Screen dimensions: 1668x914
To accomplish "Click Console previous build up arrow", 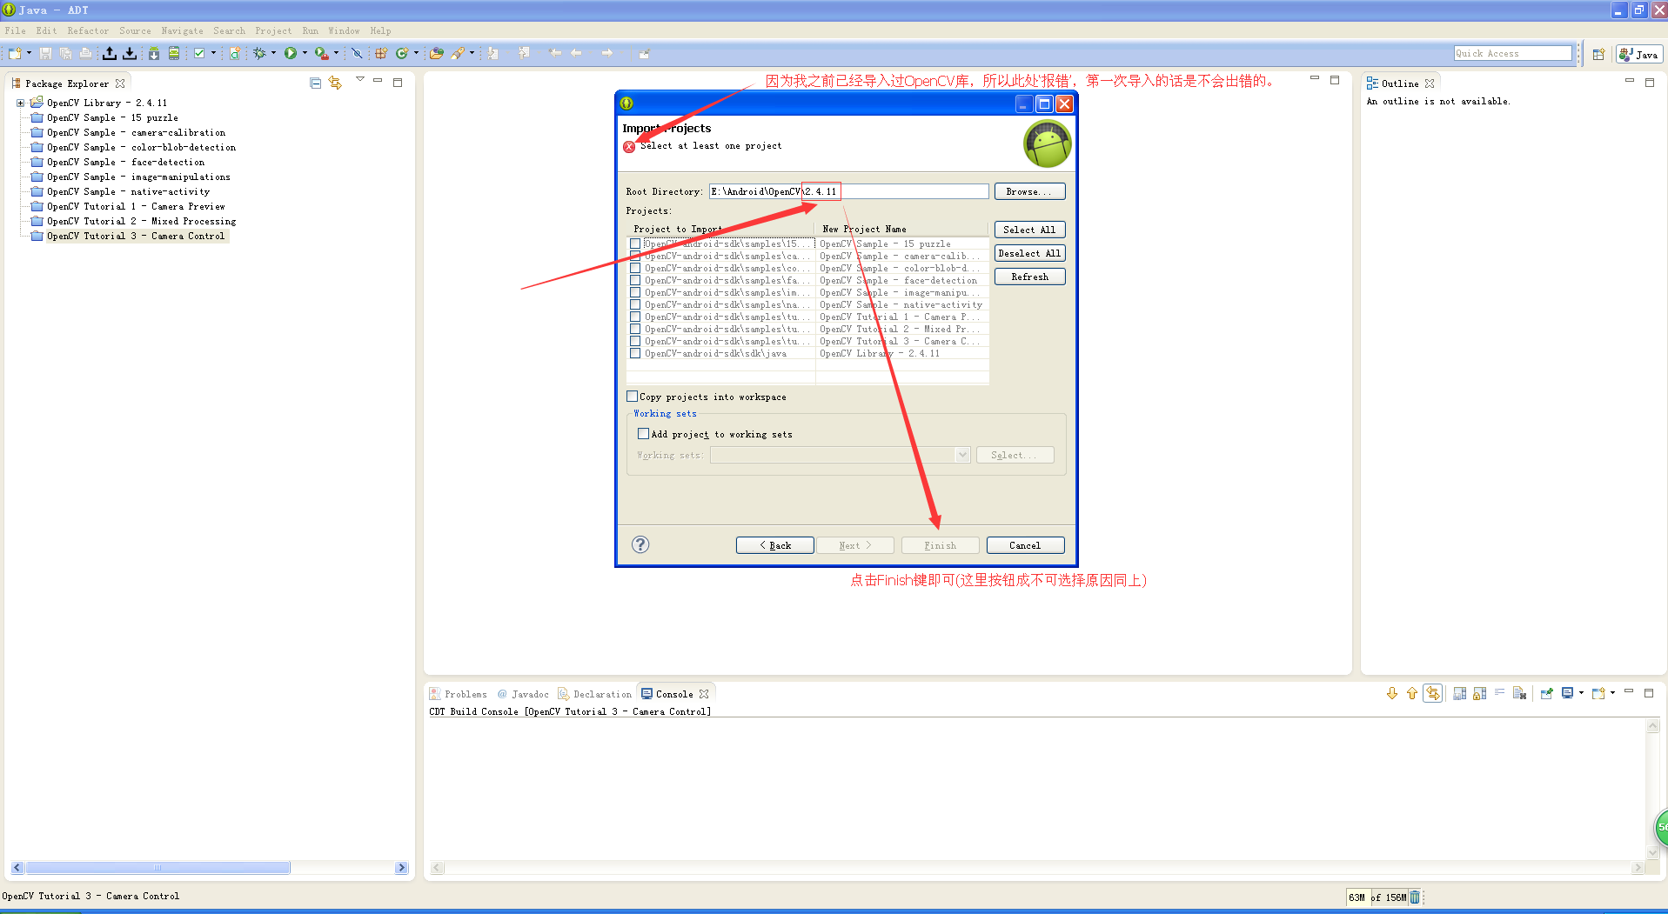I will tap(1411, 693).
